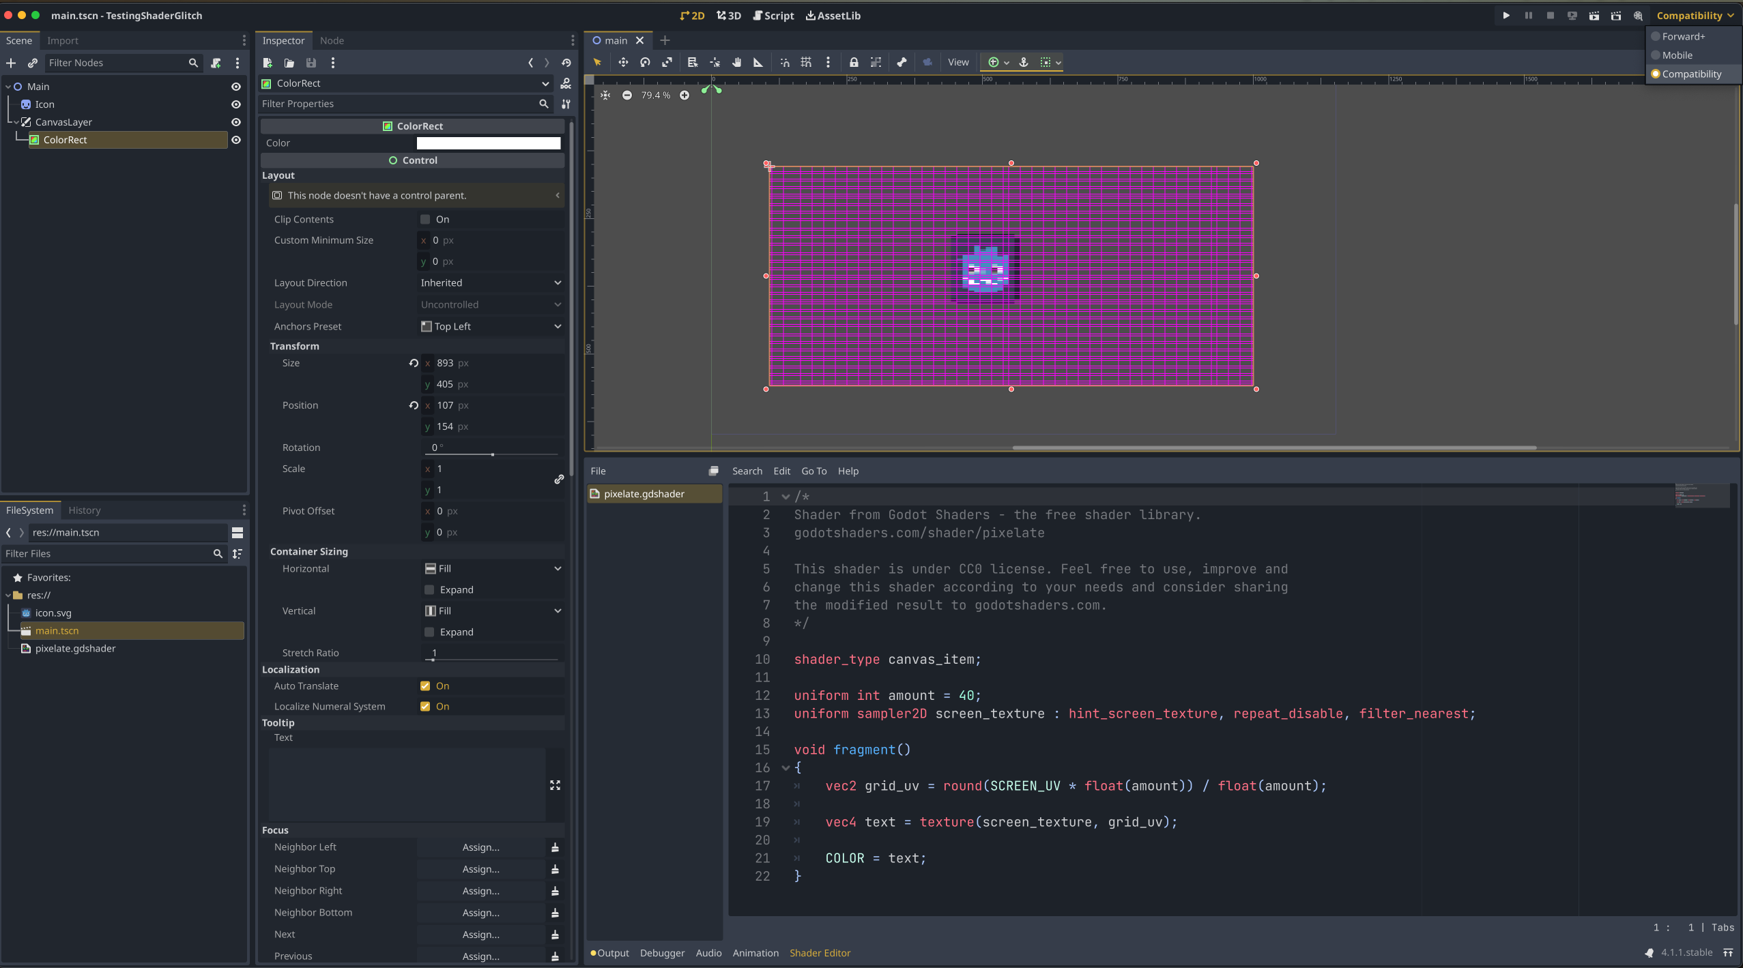Click the white Color swatch

pyautogui.click(x=489, y=143)
